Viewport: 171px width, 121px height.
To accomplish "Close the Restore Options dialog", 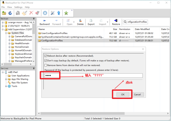I will click(143, 49).
